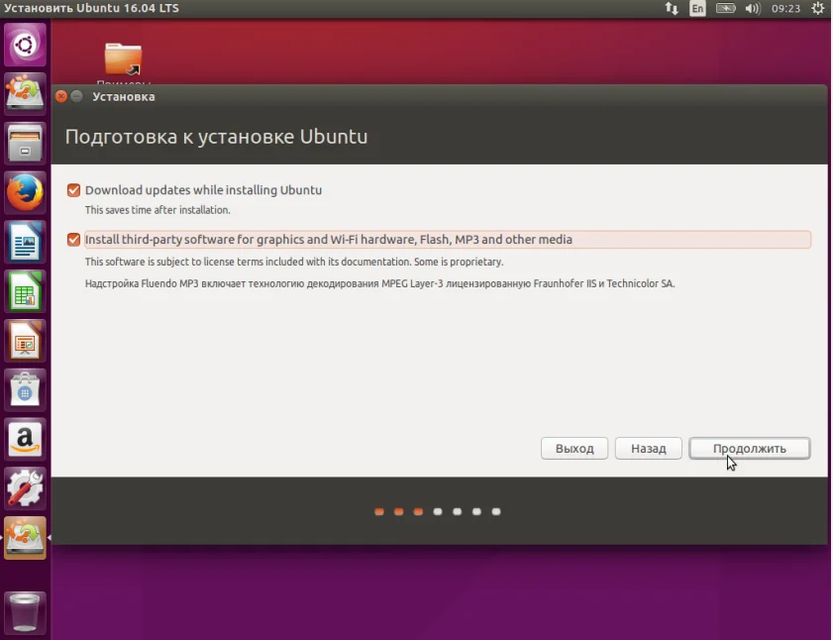This screenshot has width=833, height=640.
Task: Click 'This software is subject to license terms' text
Action: point(294,263)
